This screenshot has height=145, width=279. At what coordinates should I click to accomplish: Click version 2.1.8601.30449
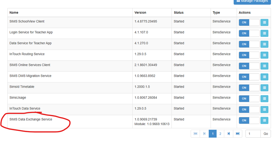point(146,65)
